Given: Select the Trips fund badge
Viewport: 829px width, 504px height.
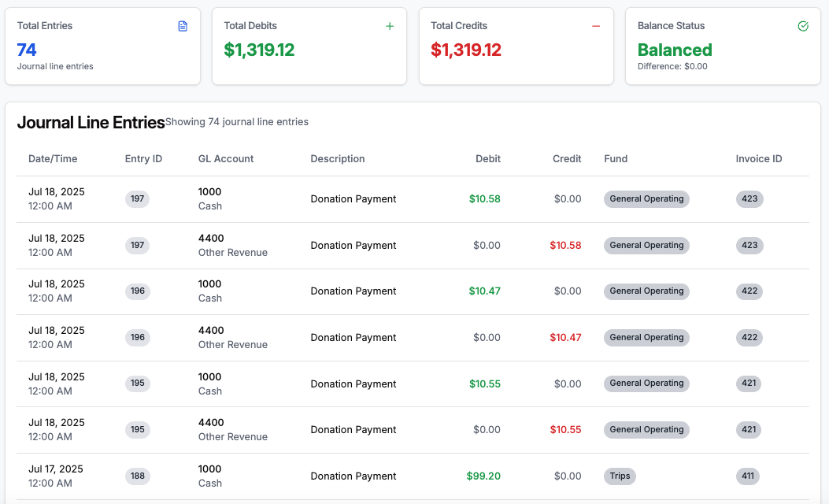Looking at the screenshot, I should pyautogui.click(x=620, y=476).
